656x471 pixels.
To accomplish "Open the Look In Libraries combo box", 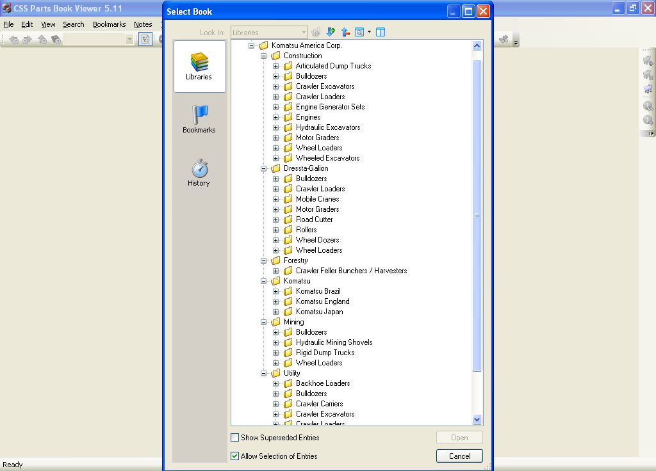I will click(x=269, y=32).
